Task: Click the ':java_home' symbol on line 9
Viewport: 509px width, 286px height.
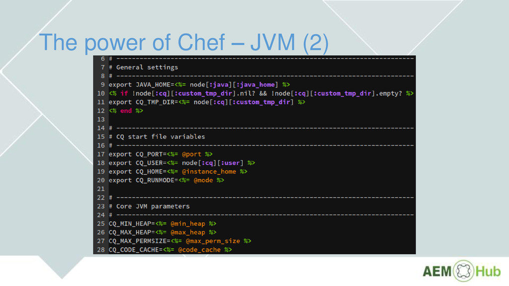Action: coord(255,85)
